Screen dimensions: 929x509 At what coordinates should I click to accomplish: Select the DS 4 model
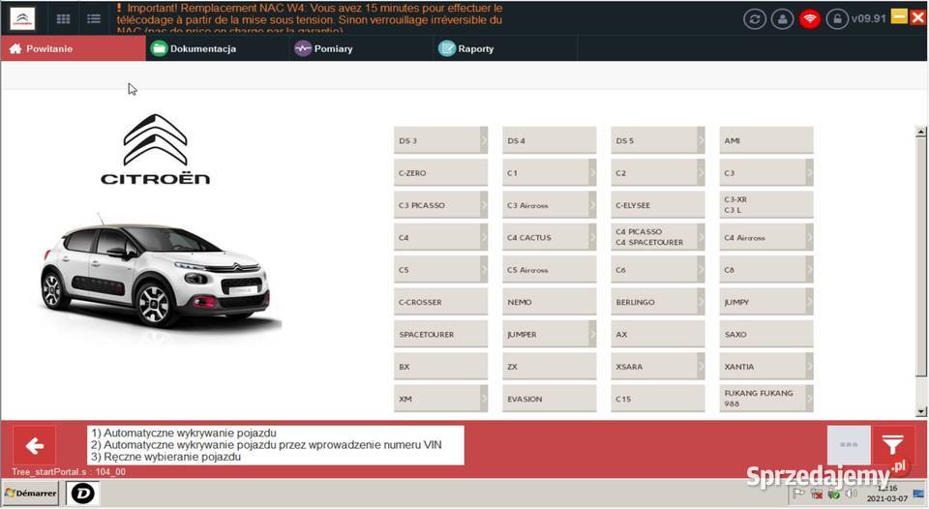(550, 140)
